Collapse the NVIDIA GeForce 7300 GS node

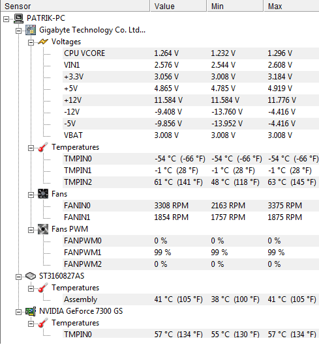[18, 312]
